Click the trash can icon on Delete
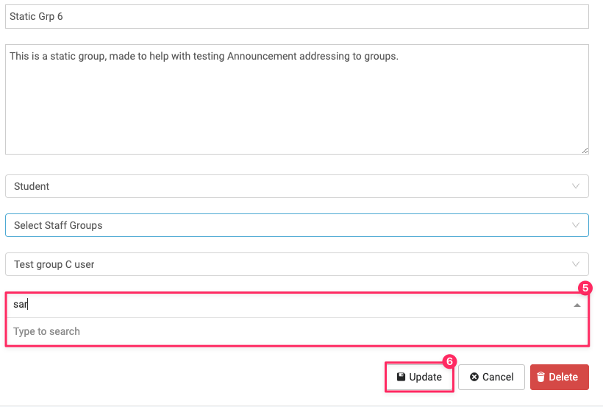 coord(540,377)
